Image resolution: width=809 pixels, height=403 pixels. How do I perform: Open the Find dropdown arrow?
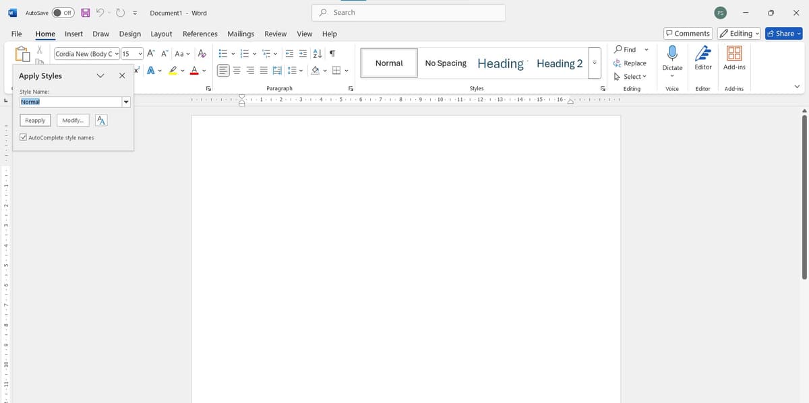pyautogui.click(x=647, y=49)
